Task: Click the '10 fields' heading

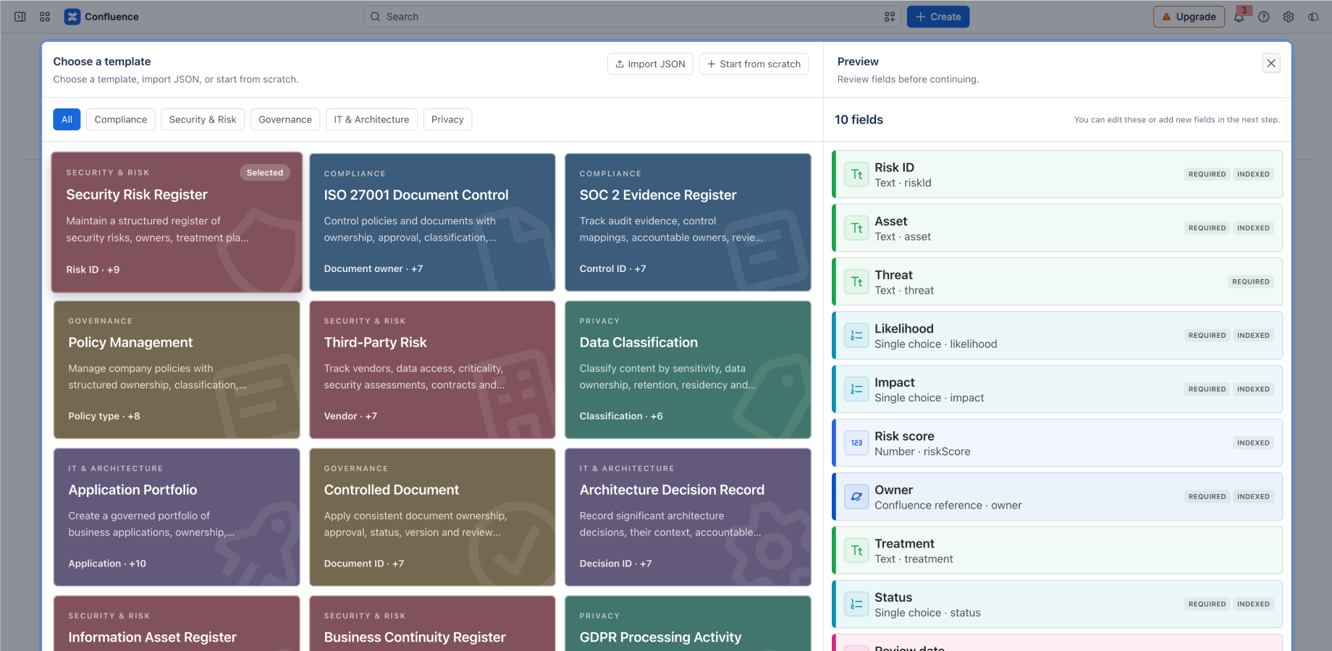Action: (x=859, y=119)
